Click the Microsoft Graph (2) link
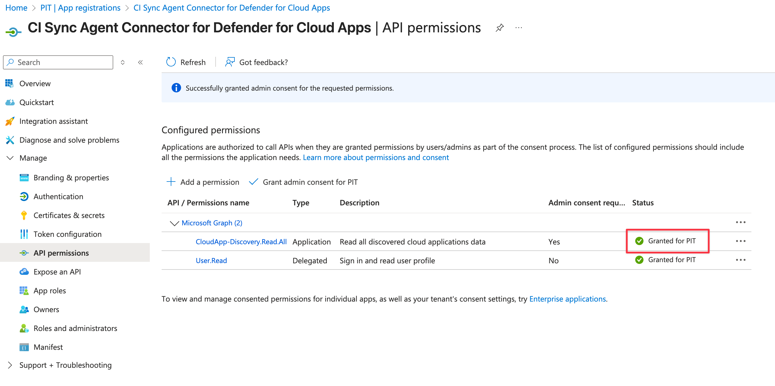The height and width of the screenshot is (386, 775). click(212, 223)
